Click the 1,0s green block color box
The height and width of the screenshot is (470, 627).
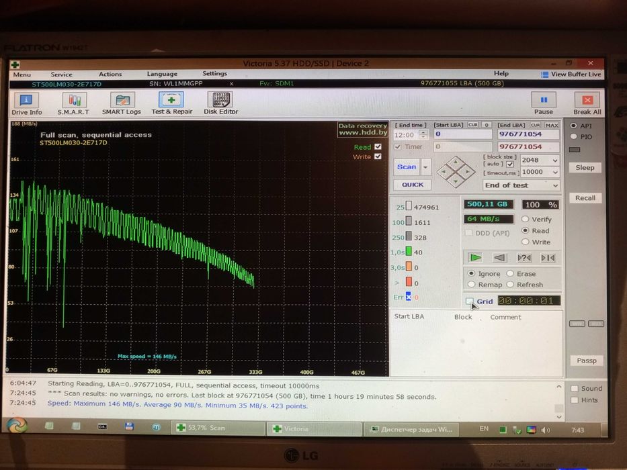tap(409, 251)
